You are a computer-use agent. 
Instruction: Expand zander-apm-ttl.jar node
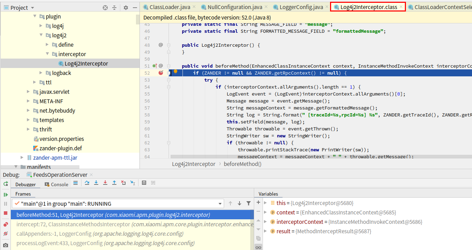[22, 158]
